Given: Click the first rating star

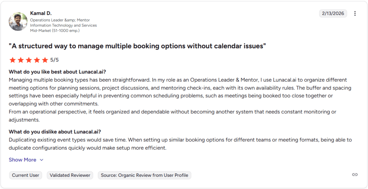Looking at the screenshot, I should click(13, 60).
